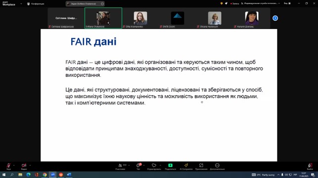Expand video options arrow next to camera
Image resolution: width=318 pixels, height=178 pixels.
[x=30, y=165]
